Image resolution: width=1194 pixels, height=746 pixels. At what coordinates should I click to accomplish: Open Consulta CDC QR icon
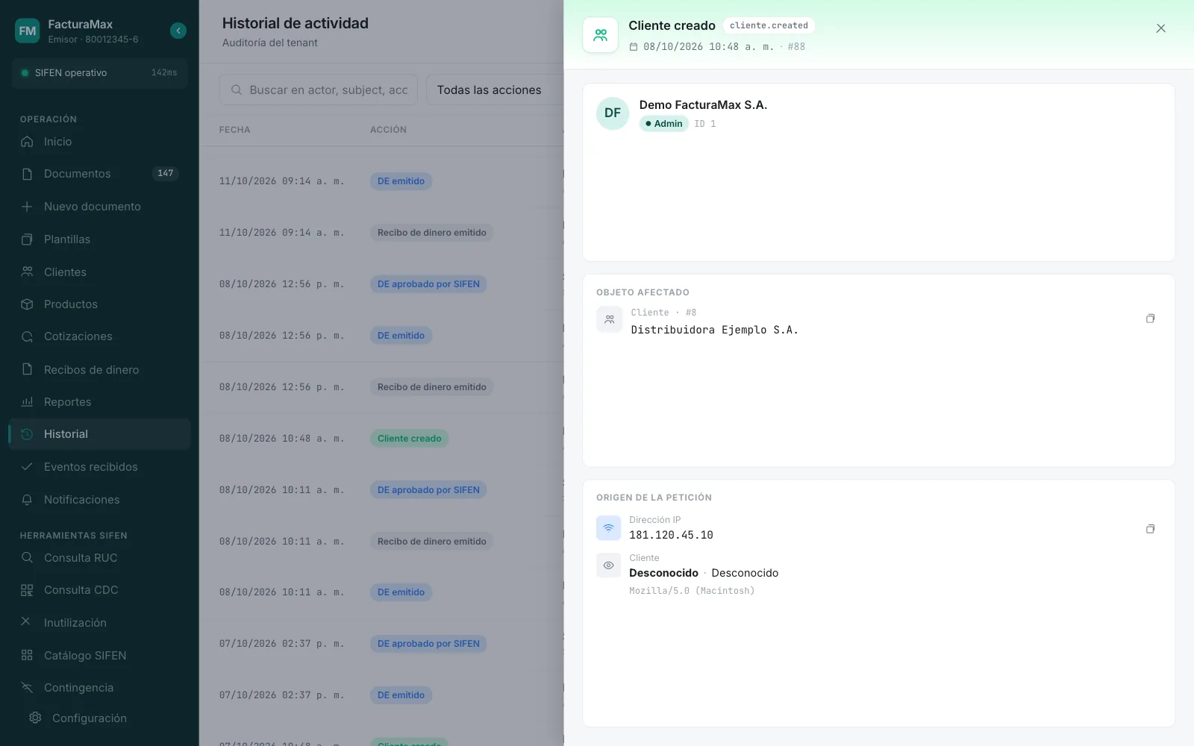click(x=27, y=590)
